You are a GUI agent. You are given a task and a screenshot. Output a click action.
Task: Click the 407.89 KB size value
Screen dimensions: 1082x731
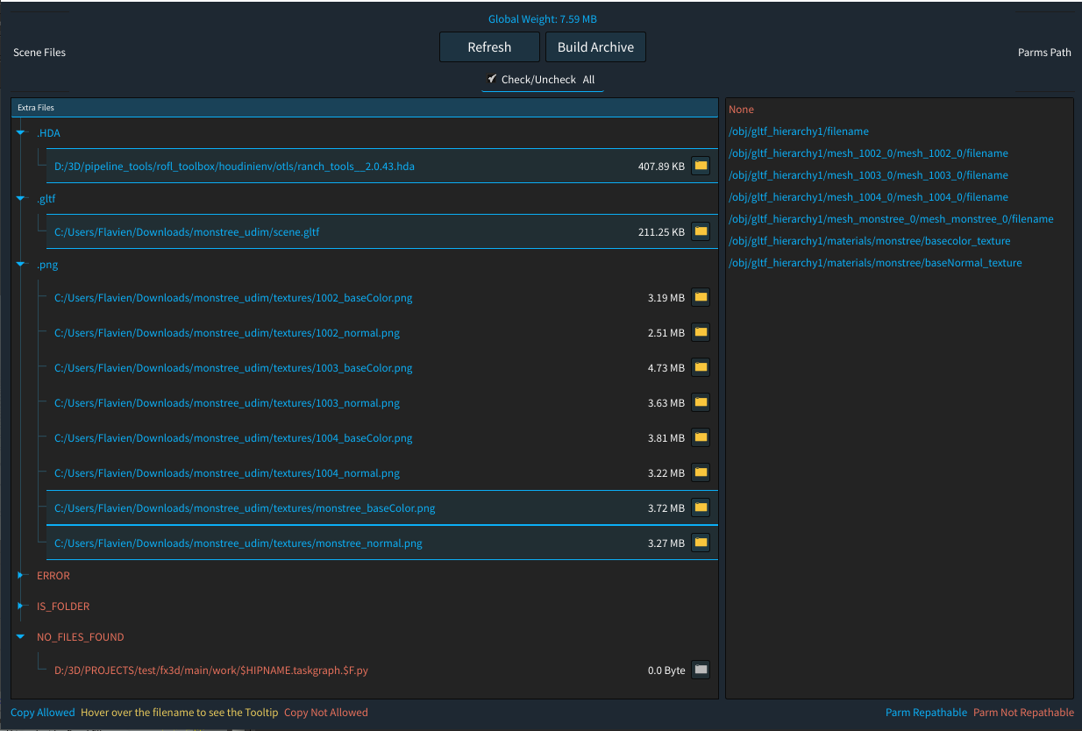661,166
